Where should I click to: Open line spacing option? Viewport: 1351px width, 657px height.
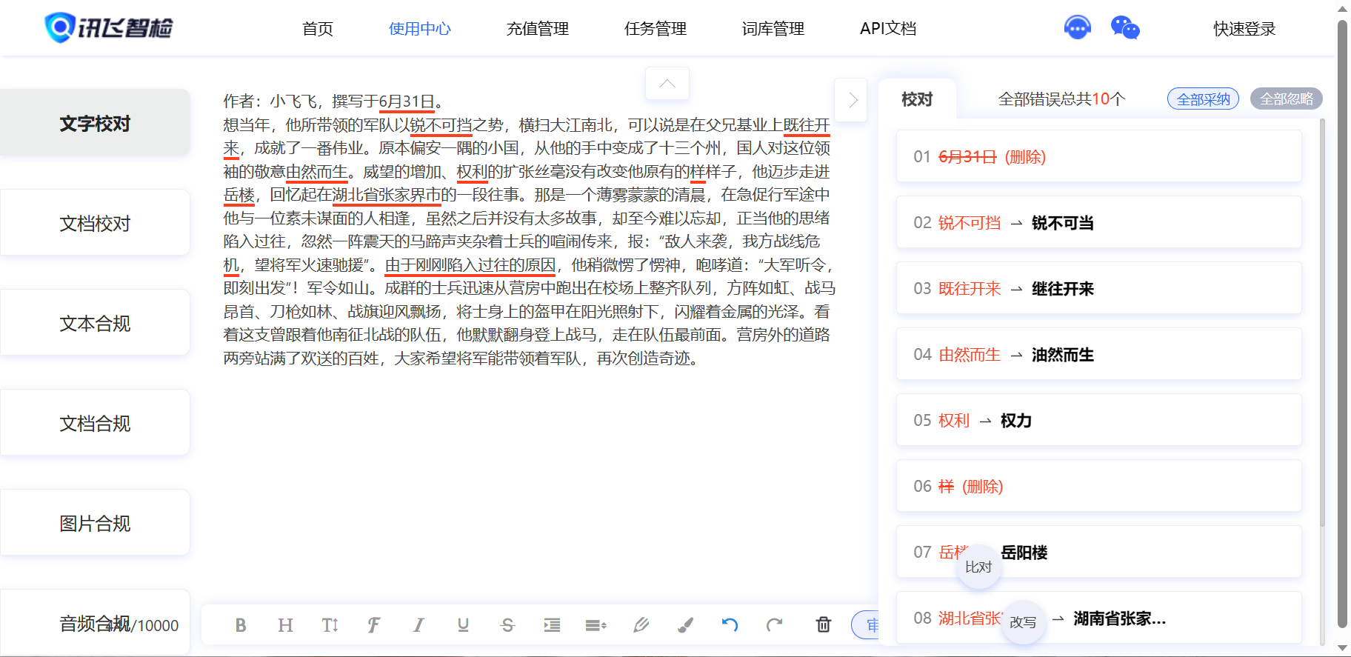pos(596,625)
